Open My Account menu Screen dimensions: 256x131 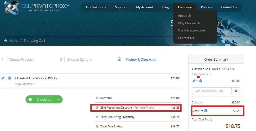click(144, 7)
